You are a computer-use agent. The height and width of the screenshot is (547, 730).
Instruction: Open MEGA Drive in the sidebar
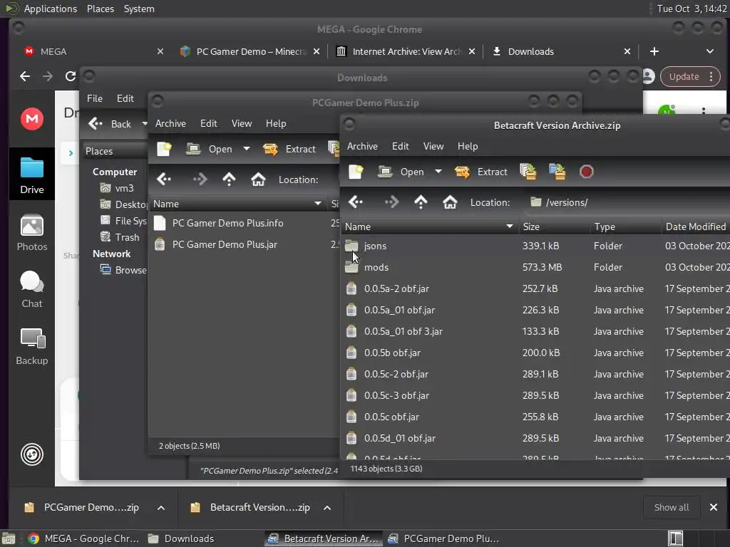click(x=31, y=176)
